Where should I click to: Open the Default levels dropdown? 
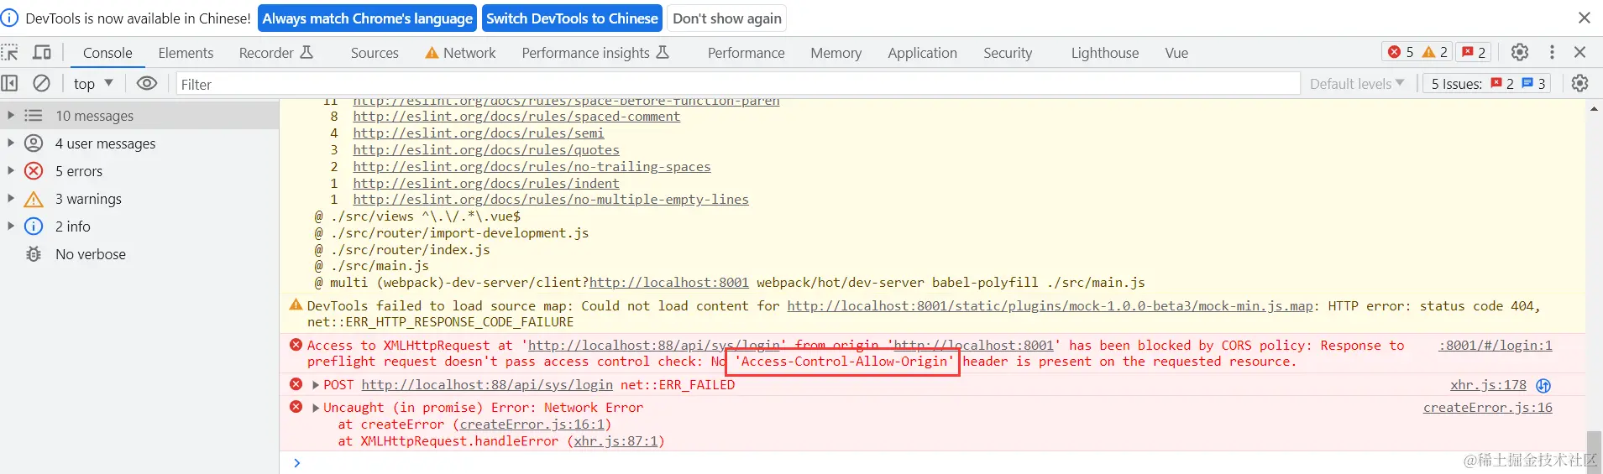[x=1357, y=84]
